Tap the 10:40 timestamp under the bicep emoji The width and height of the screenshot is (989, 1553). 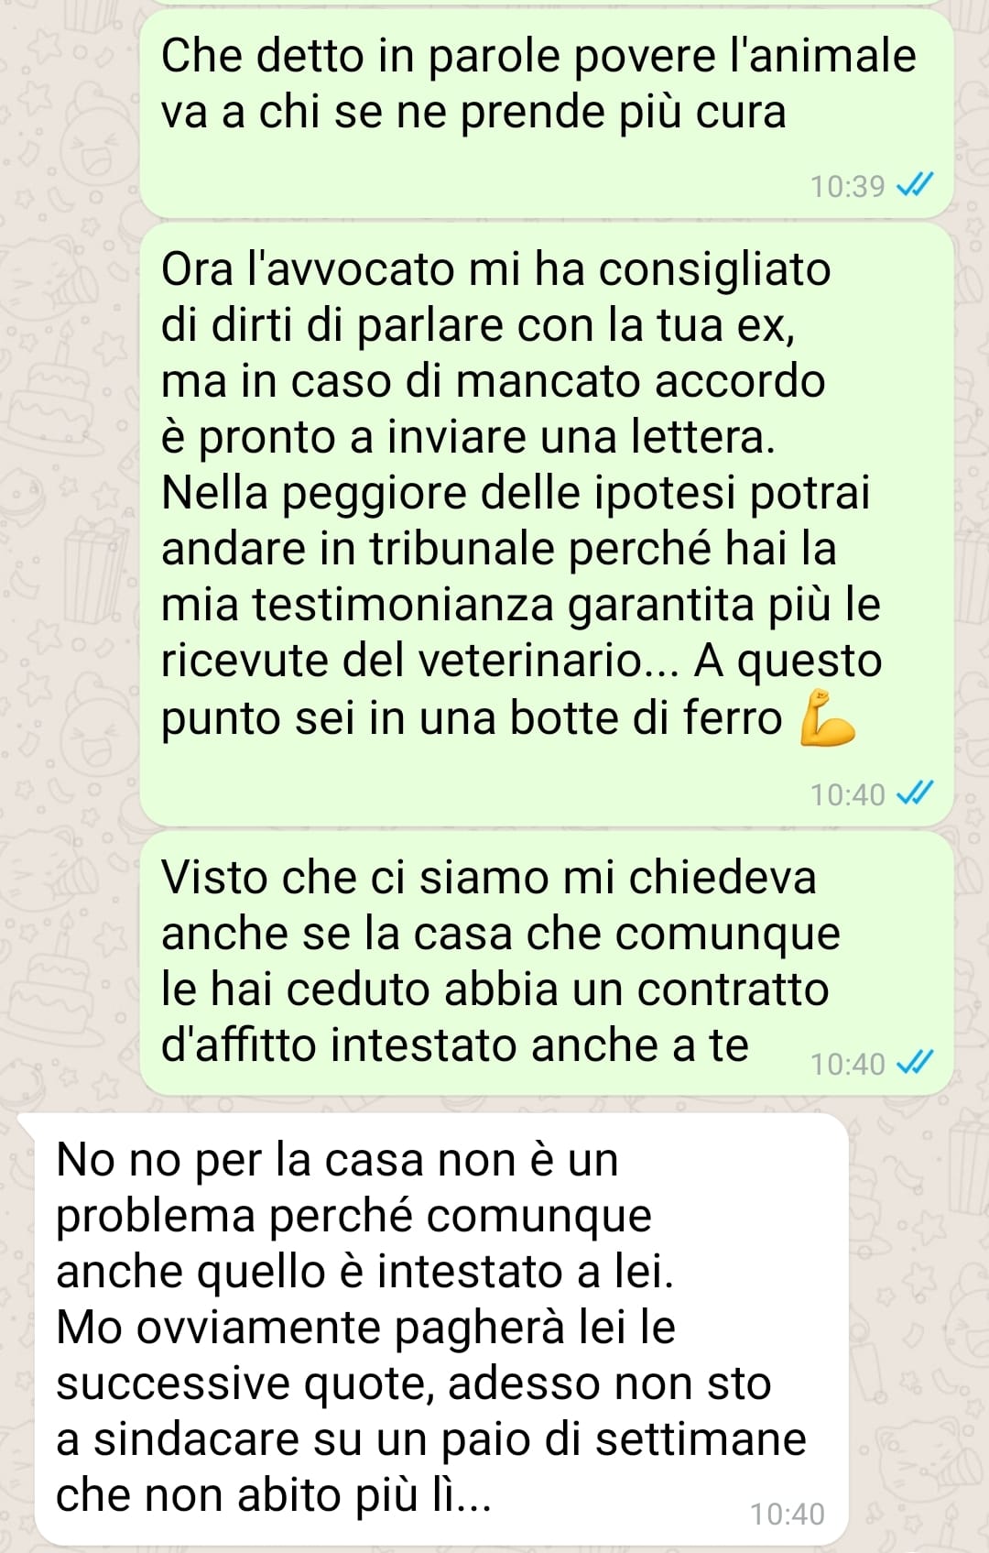coord(847,794)
